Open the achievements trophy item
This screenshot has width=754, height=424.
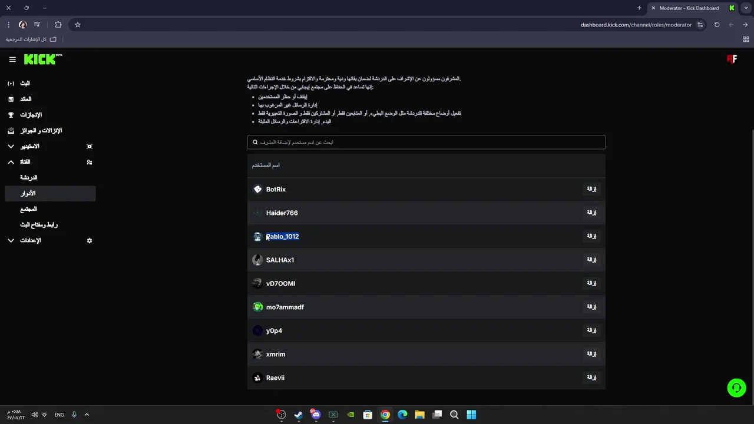(x=11, y=115)
